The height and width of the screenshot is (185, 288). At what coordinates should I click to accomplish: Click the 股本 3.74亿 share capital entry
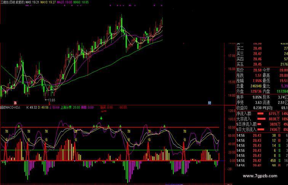click(275, 97)
